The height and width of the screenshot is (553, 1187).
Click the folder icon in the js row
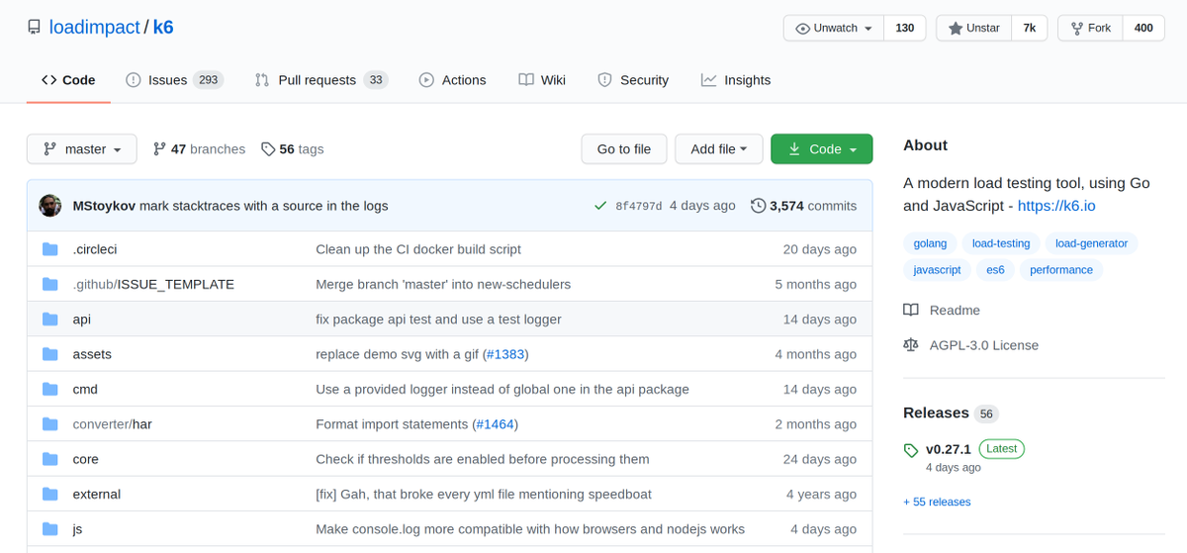(50, 529)
